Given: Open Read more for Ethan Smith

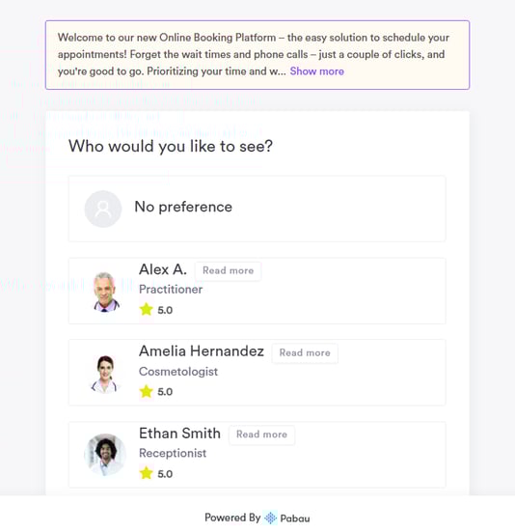Looking at the screenshot, I should [x=261, y=434].
